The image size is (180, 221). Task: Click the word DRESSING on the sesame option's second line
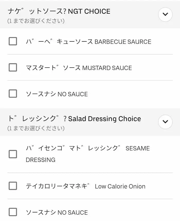41,160
